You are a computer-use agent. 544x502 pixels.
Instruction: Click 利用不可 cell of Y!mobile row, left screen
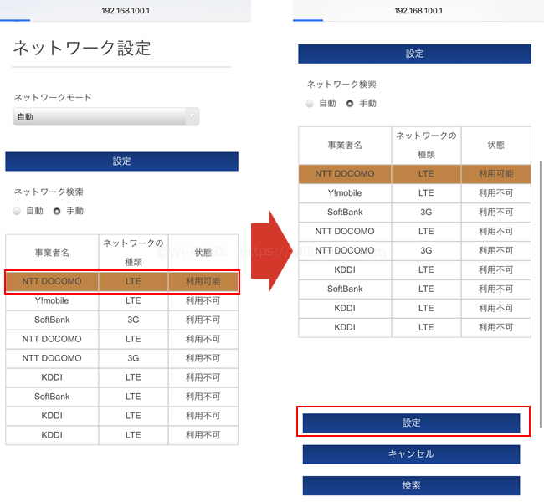point(203,301)
